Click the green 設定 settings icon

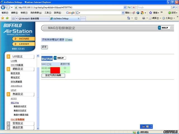click(169, 13)
